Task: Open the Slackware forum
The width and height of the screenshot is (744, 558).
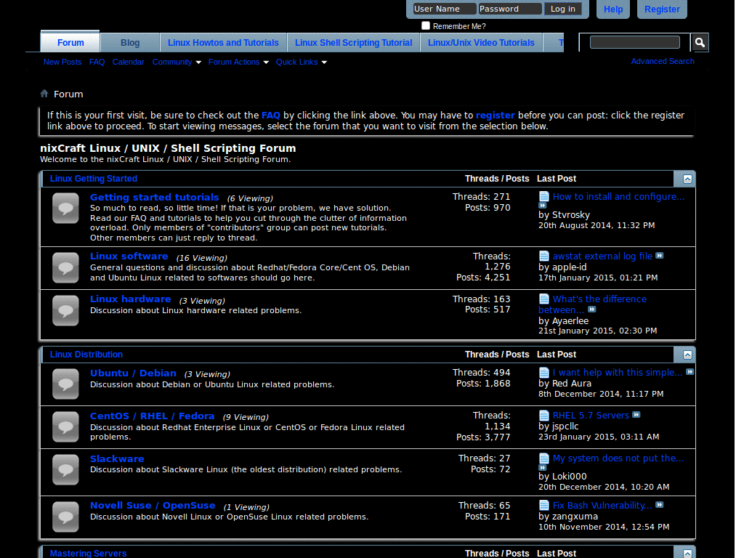Action: click(x=117, y=459)
